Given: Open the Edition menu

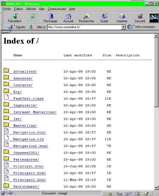Looking at the screenshot, I should 18,9.
